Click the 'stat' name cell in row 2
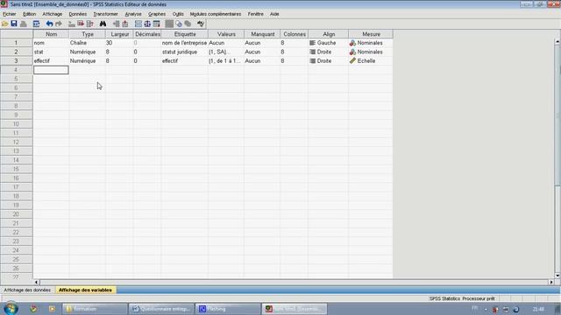561x315 pixels. (51, 52)
